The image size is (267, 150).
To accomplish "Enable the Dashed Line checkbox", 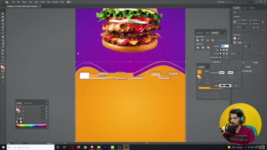I will pyautogui.click(x=212, y=62).
